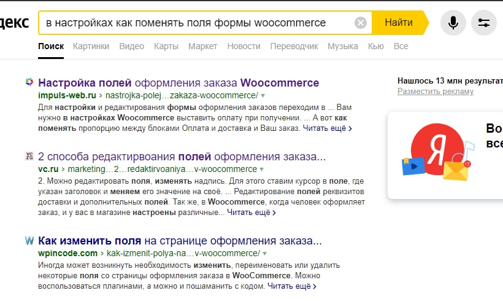Screen dimensions: 503x301
Task: Switch to the Видео tab
Action: click(131, 46)
